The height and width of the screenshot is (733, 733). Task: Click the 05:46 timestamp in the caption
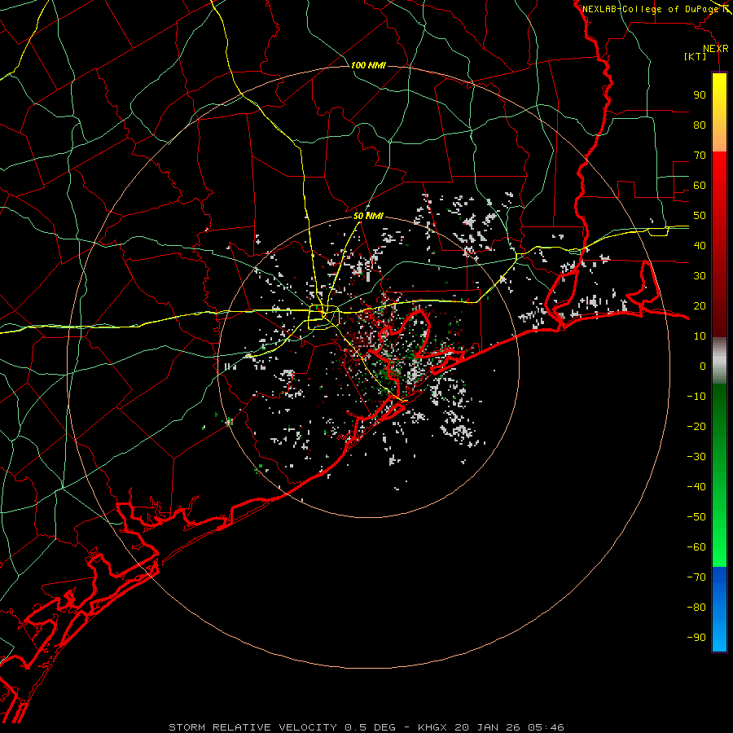click(x=546, y=727)
